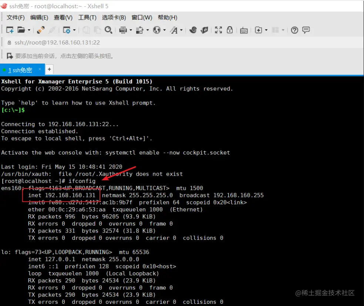Expand the layout arrange dropdown arrow

(283, 30)
